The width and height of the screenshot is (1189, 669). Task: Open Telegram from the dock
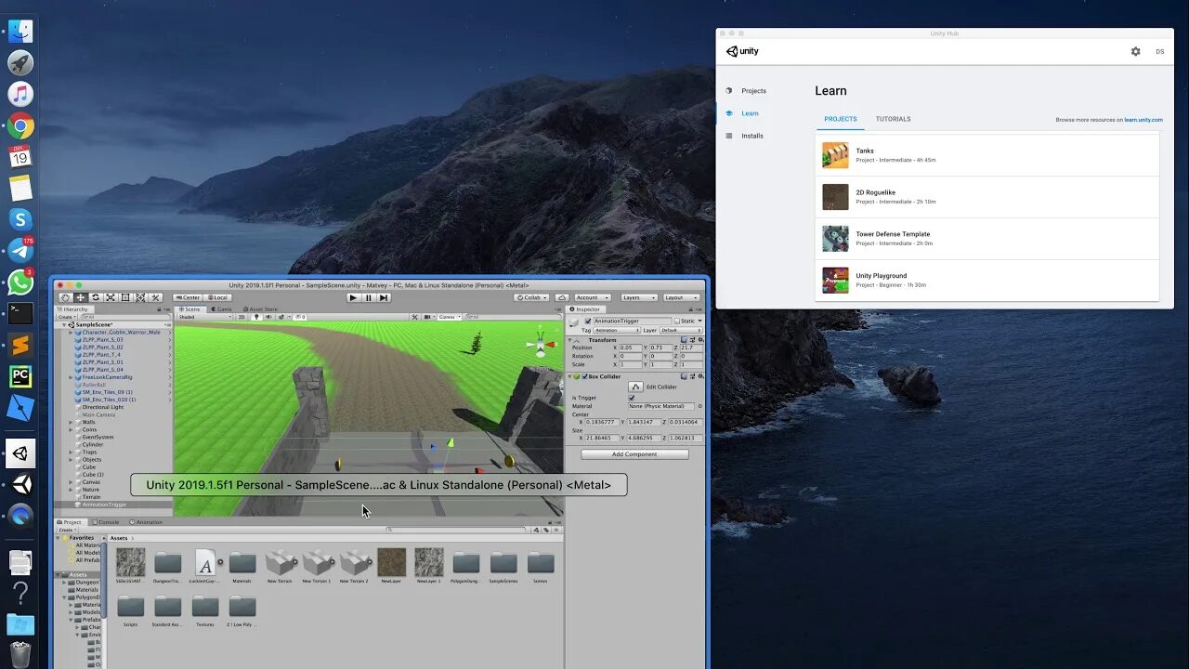click(20, 251)
